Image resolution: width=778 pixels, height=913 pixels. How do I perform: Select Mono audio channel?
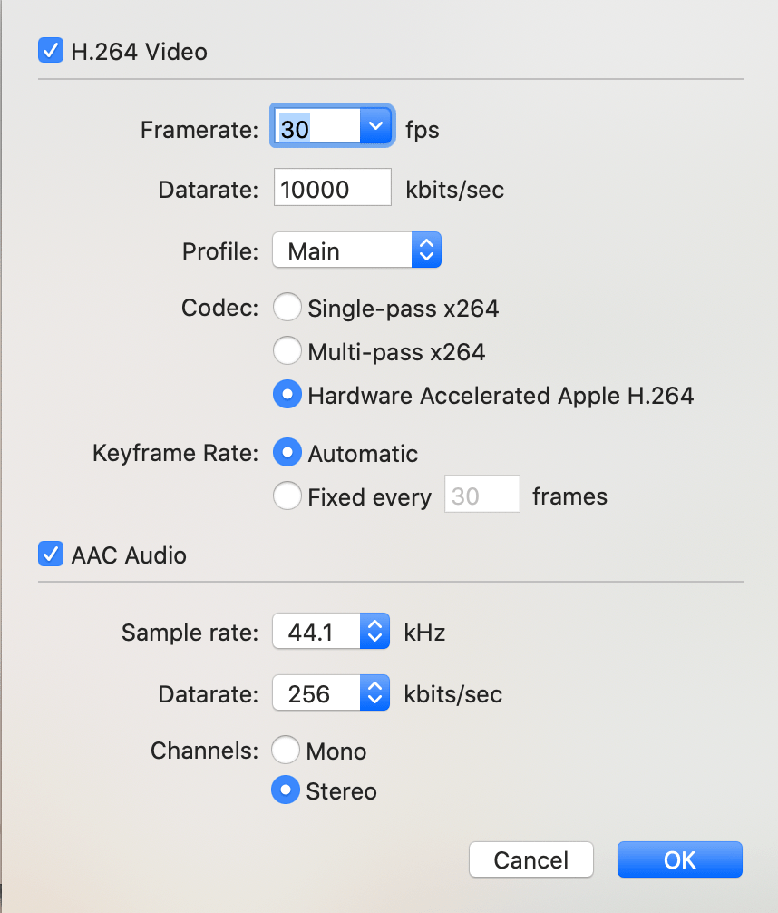pos(286,751)
